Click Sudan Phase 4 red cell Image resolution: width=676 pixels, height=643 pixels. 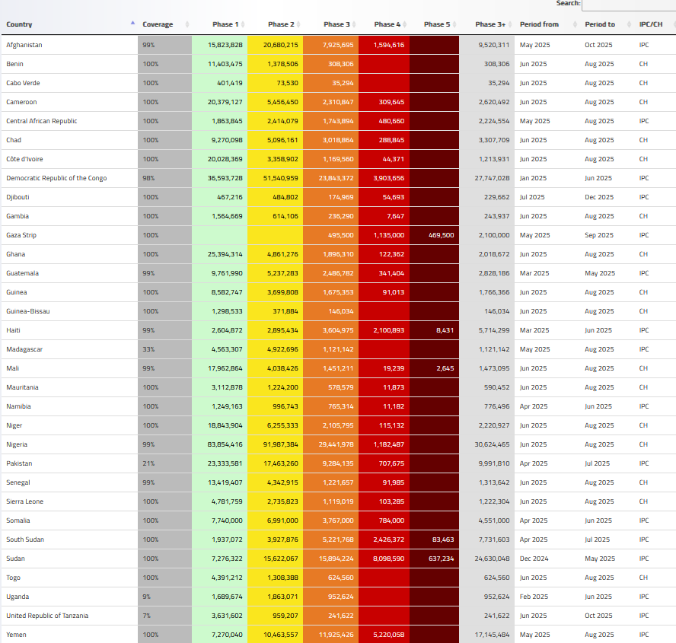point(388,559)
